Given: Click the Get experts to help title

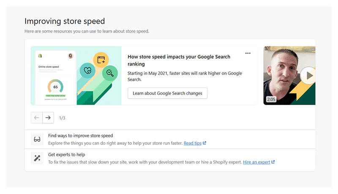Looking at the screenshot, I should point(66,155).
